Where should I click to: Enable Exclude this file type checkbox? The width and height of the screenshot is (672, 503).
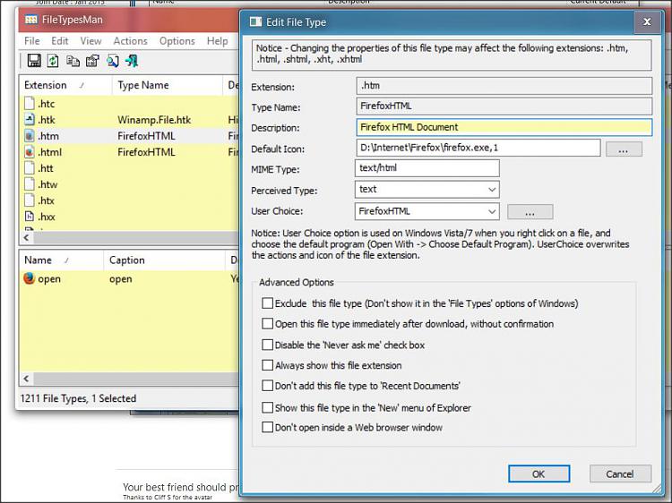(267, 303)
